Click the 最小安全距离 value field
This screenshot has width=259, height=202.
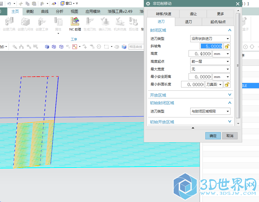point(200,77)
